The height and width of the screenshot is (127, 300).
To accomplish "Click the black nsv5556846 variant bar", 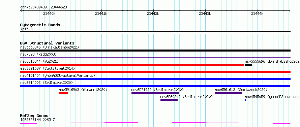I will (x=155, y=51).
